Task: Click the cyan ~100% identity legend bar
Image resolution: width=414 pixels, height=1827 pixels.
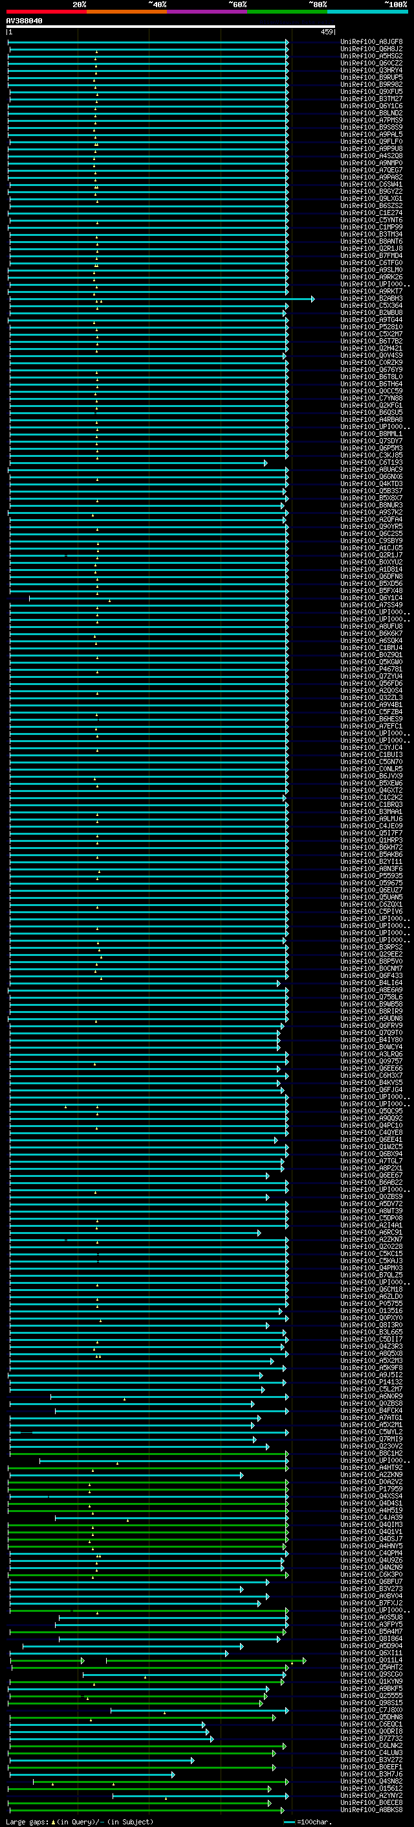Action: pyautogui.click(x=368, y=12)
